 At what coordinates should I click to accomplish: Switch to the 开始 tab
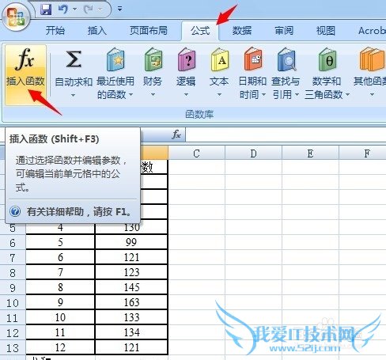coord(55,31)
